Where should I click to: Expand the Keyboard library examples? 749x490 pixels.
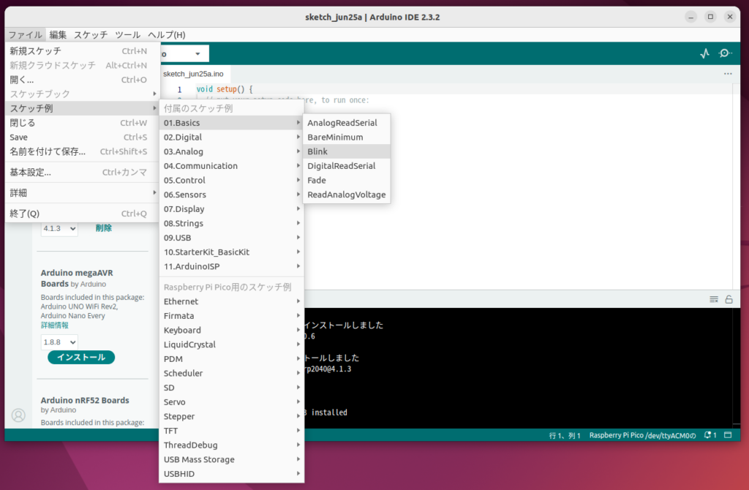coord(232,330)
